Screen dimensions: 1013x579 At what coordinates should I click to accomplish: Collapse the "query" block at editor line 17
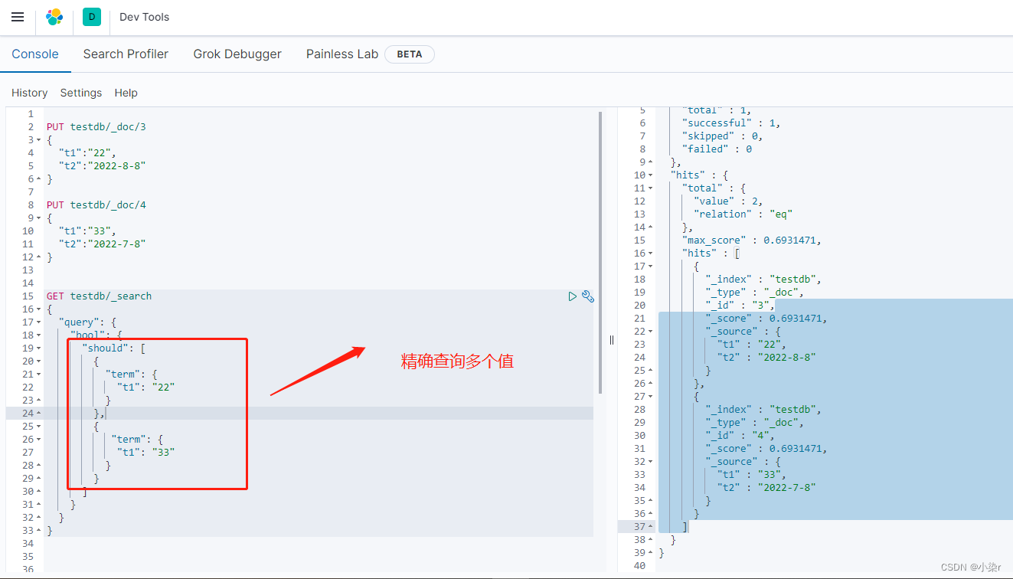click(38, 322)
